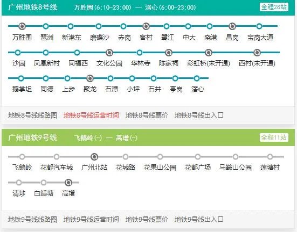The width and height of the screenshot is (297, 232).
Task: Select the 花都广场 station circle
Action: (x=198, y=157)
